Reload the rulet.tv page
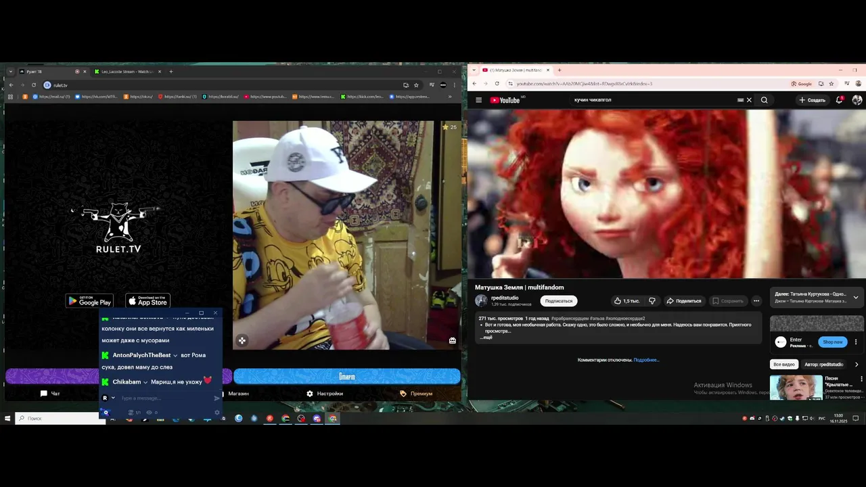Image resolution: width=866 pixels, height=487 pixels. coord(33,85)
